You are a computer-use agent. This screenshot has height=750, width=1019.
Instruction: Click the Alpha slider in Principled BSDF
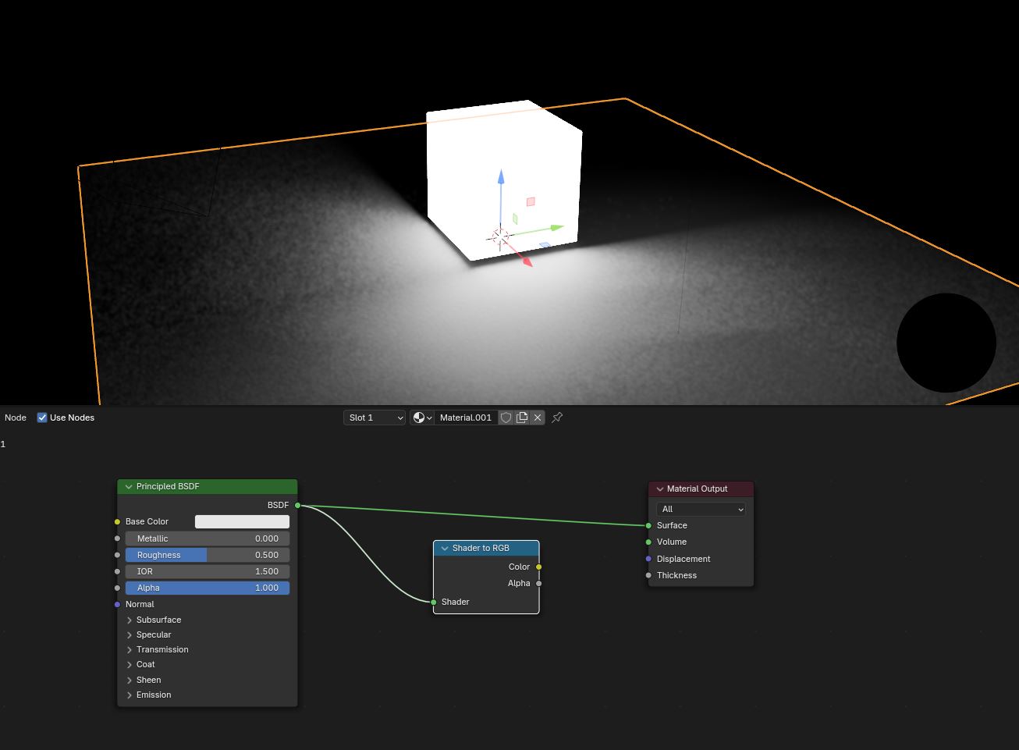coord(208,588)
